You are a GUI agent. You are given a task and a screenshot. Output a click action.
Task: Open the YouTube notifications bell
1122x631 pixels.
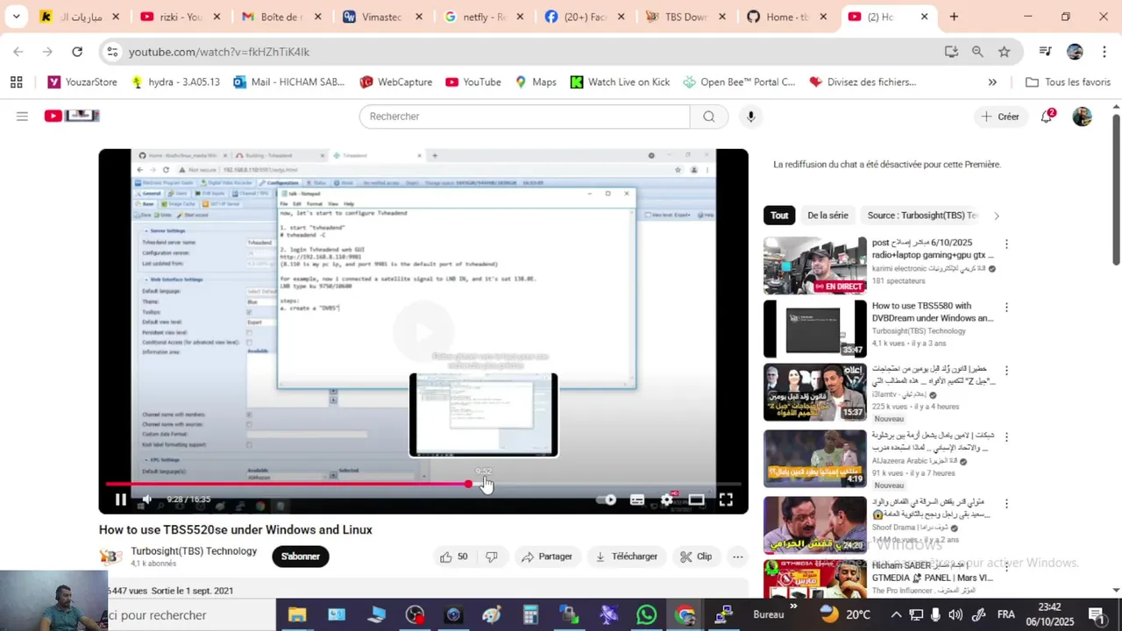click(1047, 117)
